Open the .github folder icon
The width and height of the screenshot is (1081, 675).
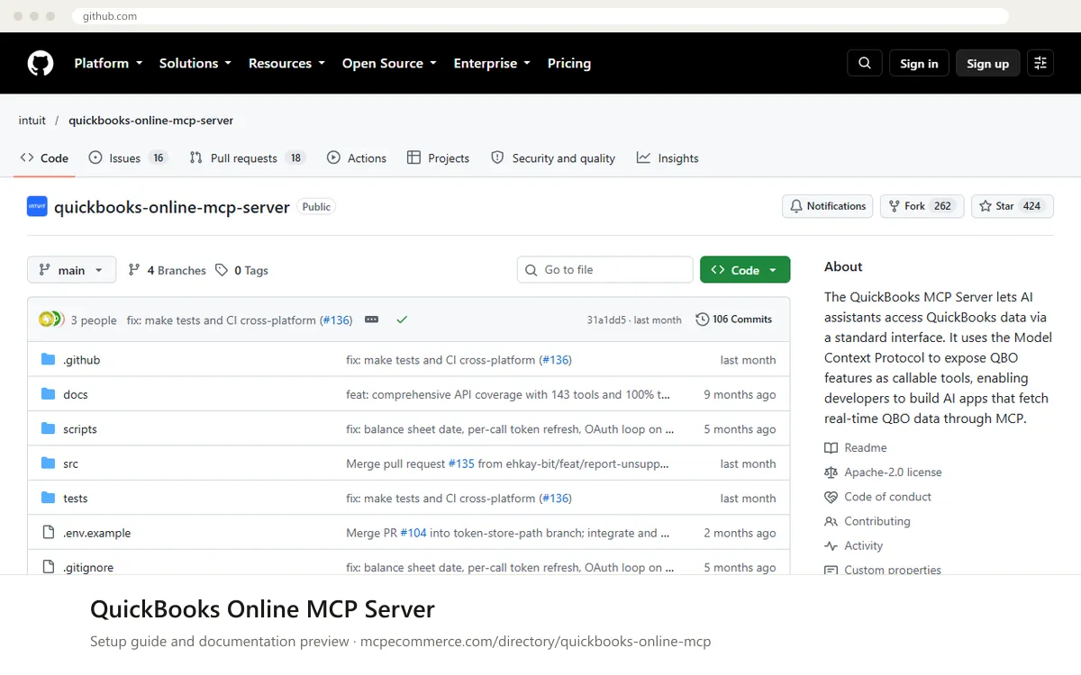coord(49,360)
